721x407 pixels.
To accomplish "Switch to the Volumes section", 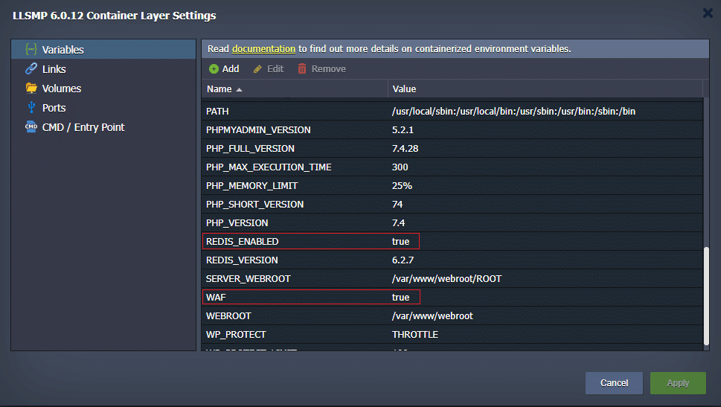I will (61, 89).
